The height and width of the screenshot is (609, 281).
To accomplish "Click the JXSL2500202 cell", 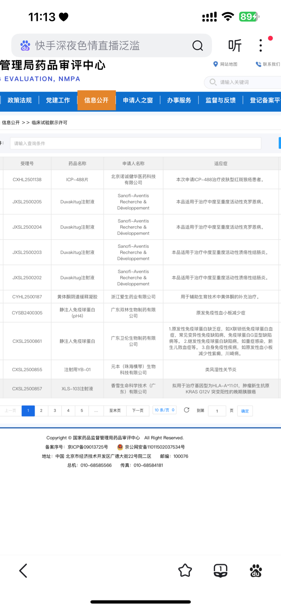I will coord(27,278).
